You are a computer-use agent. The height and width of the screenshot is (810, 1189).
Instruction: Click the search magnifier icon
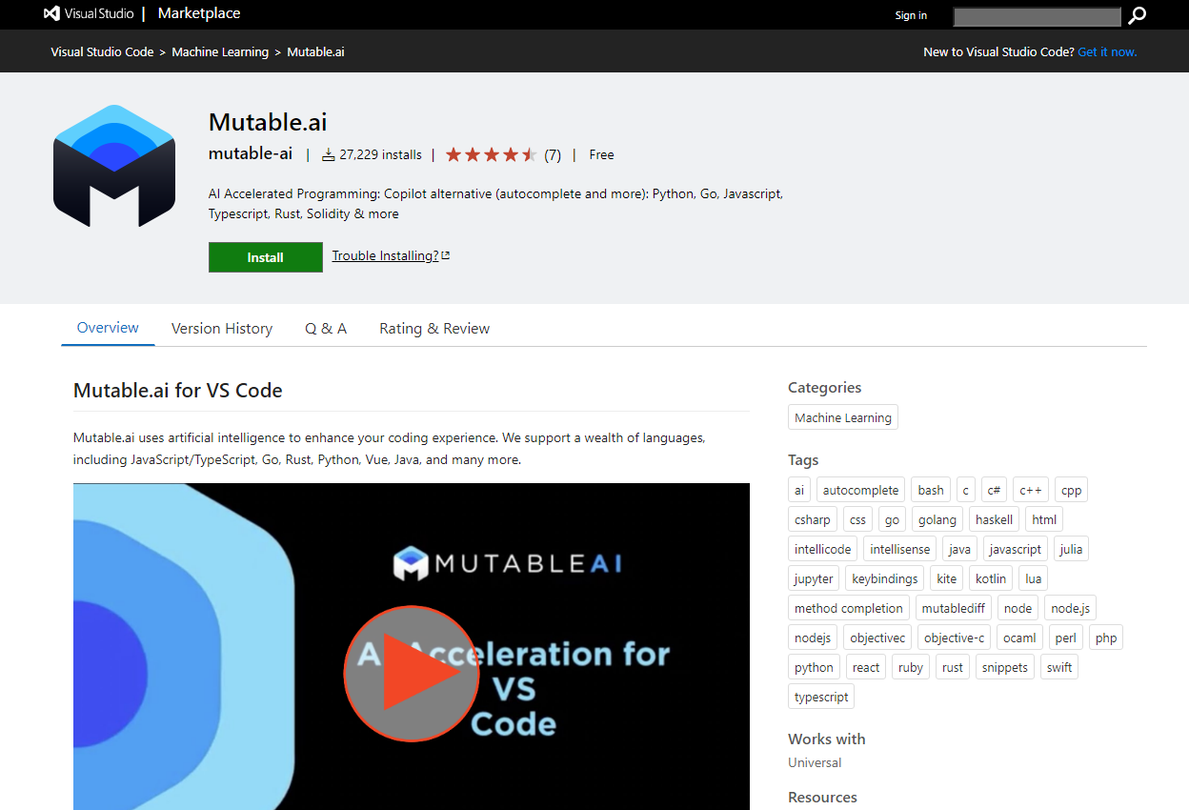point(1137,15)
